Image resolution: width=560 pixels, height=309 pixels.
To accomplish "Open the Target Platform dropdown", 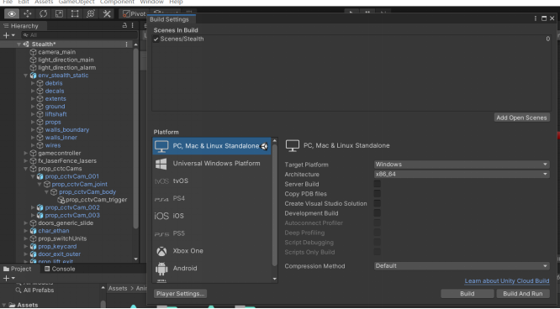I will 462,164.
